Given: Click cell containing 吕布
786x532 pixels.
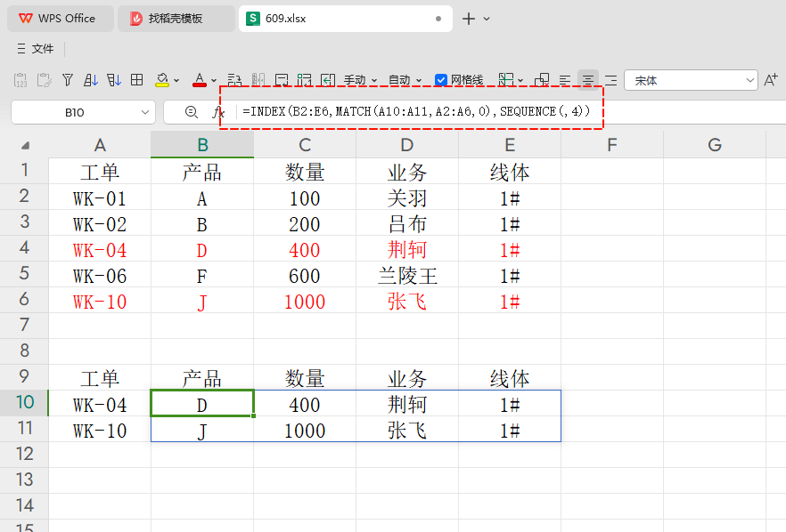Looking at the screenshot, I should point(407,223).
